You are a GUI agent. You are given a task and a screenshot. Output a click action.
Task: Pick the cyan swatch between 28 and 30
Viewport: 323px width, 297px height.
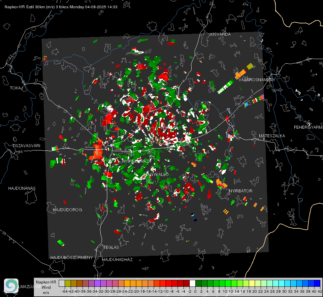point(282,283)
